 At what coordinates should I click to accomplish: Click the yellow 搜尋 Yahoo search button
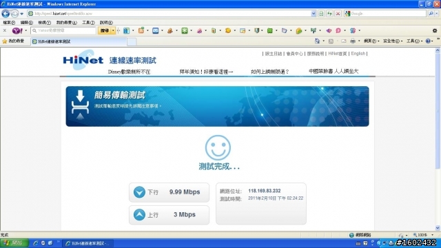pos(105,30)
